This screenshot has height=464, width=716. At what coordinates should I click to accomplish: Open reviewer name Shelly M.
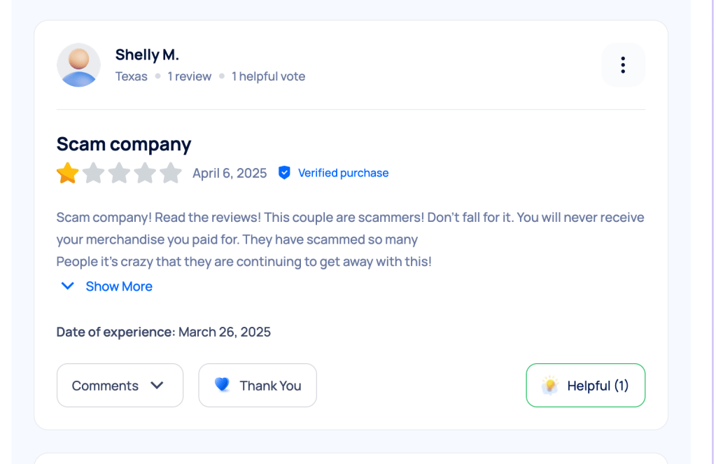point(147,55)
